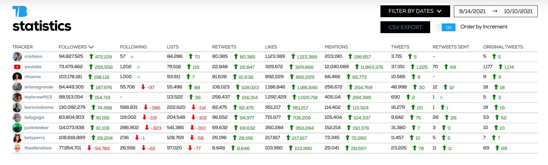Image resolution: width=548 pixels, height=165 pixels.
Task: Click green arrow beside 708,206 likes
Action: click(289, 117)
